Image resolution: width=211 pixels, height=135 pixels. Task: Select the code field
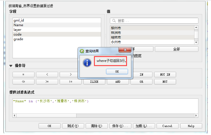coord(57,34)
